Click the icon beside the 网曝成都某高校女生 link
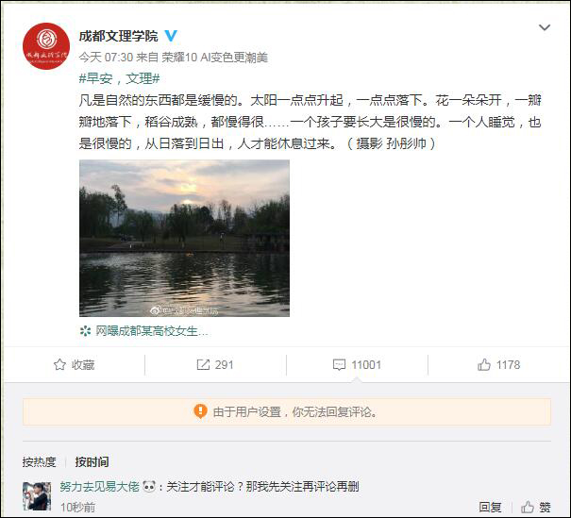This screenshot has height=518, width=571. [x=86, y=331]
